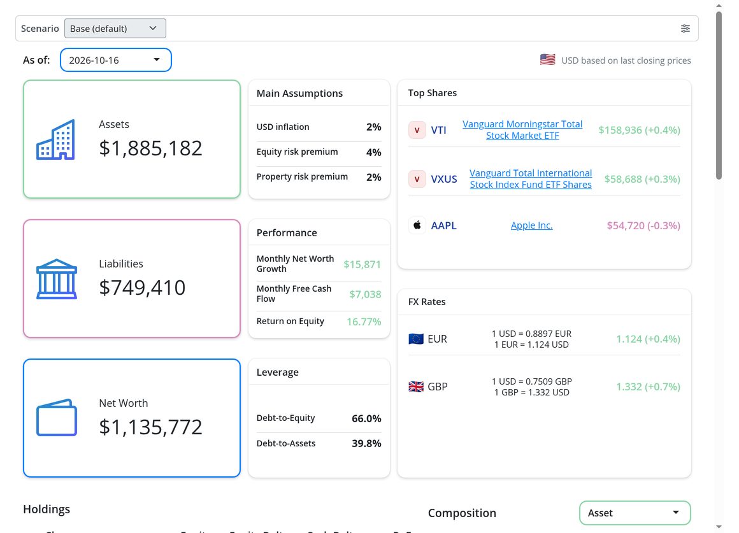Click the Net Worth wallet icon
This screenshot has height=533, width=739.
57,418
